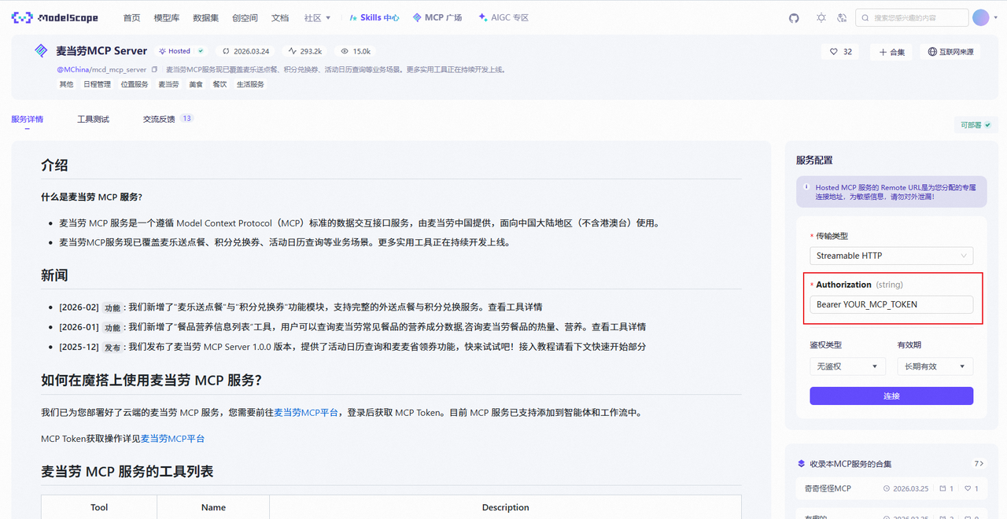This screenshot has width=1007, height=519.
Task: Open the AIGC 专区 nav item
Action: 503,17
